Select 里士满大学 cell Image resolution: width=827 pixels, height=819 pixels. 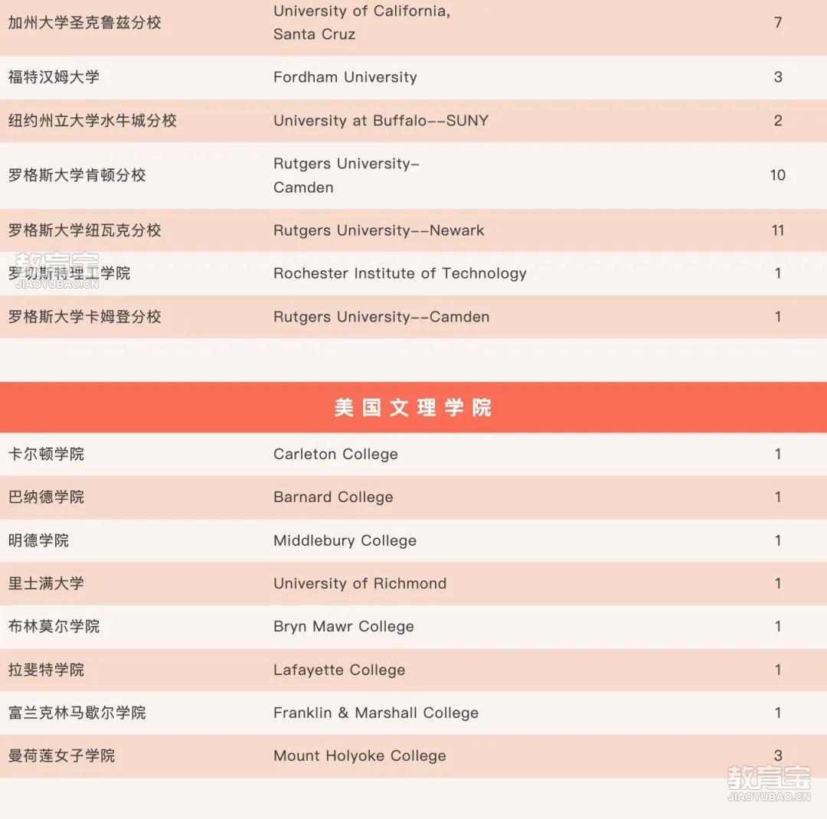coord(46,584)
